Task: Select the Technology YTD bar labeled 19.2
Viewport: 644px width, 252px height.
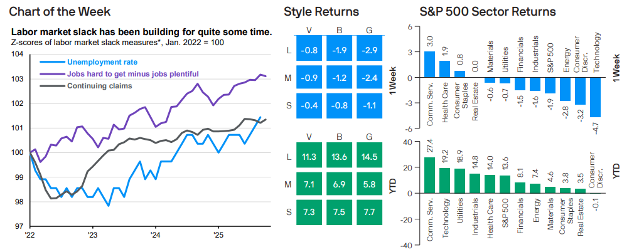Action: [x=444, y=181]
